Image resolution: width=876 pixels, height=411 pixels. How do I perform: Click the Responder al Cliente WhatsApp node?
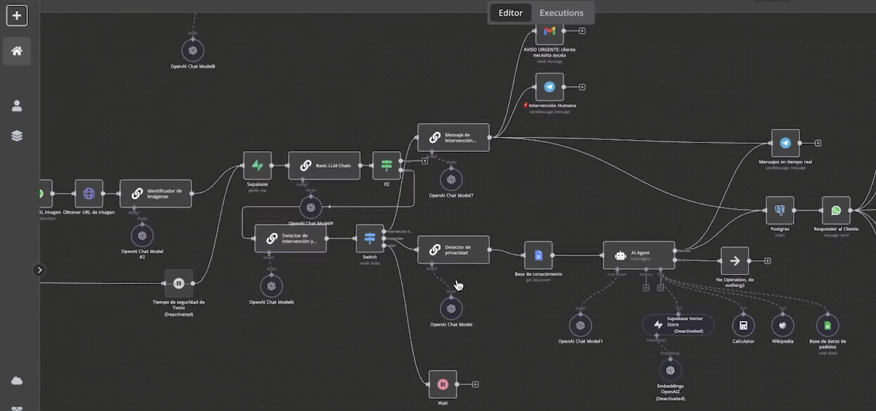tap(836, 210)
